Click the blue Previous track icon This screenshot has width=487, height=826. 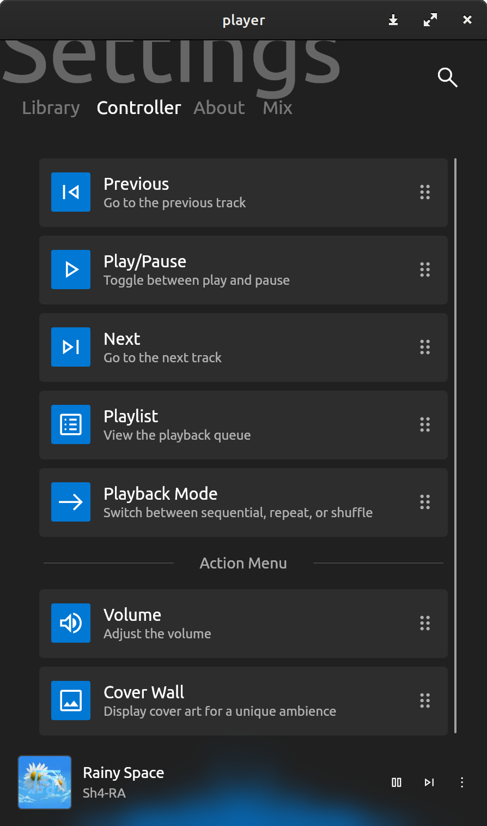pos(71,192)
